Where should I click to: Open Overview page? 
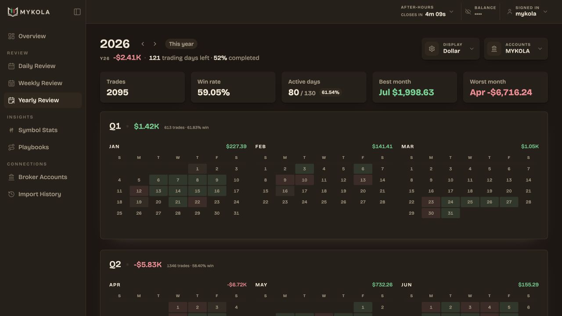43,36
